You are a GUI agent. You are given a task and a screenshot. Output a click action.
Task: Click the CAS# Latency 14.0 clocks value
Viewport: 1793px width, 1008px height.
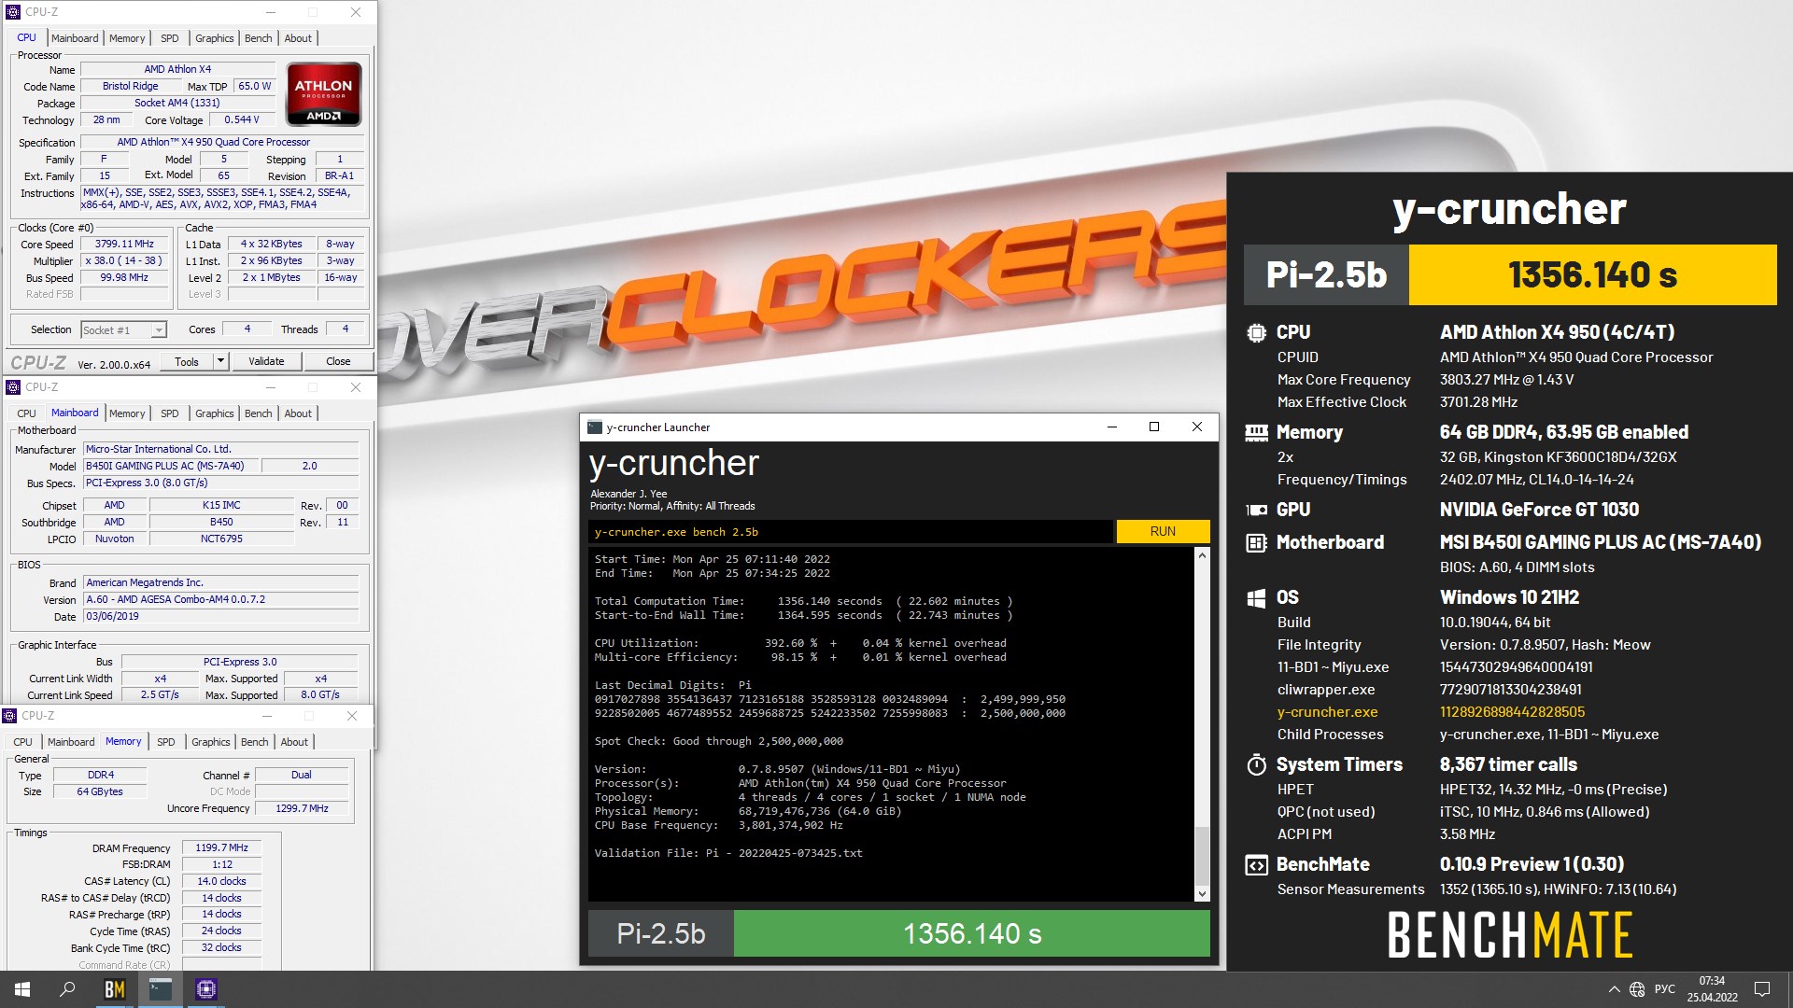click(221, 882)
